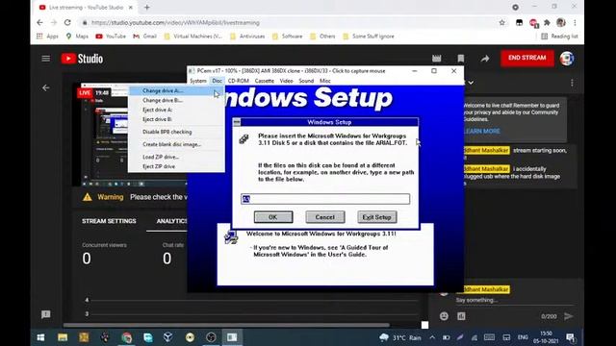The image size is (616, 346).
Task: Click the path input field in Setup dialog
Action: coord(325,199)
